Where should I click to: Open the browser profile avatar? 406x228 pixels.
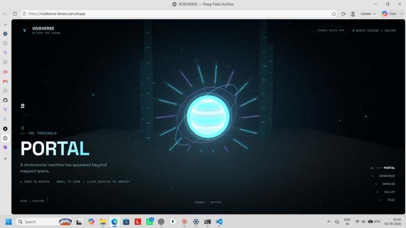pyautogui.click(x=353, y=14)
